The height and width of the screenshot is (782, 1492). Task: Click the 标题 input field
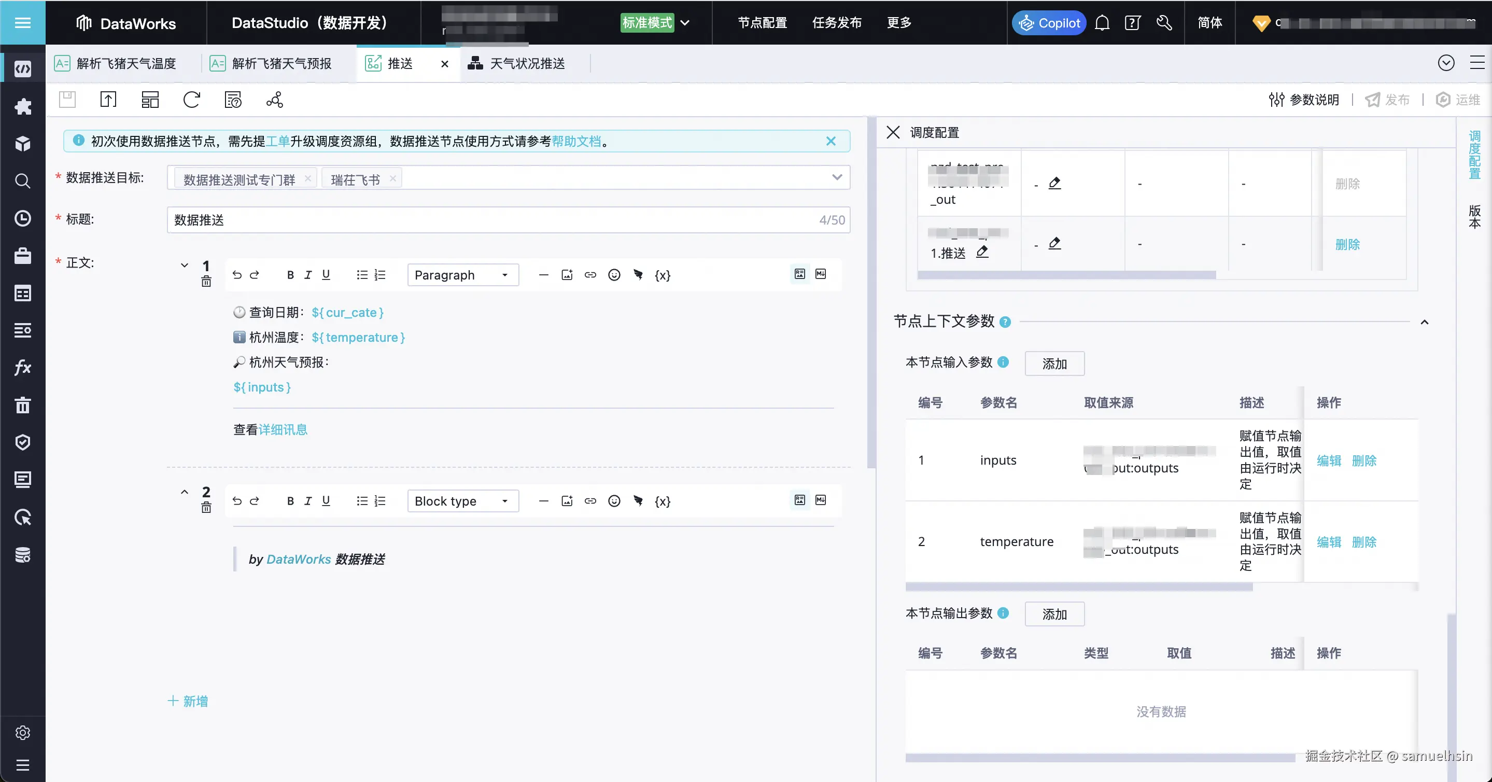(x=492, y=220)
